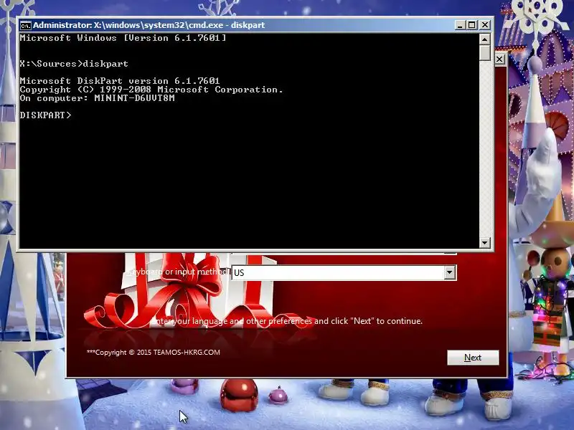Click the command prompt scrollbar down arrow
Screen dimensions: 574x430
[485, 243]
